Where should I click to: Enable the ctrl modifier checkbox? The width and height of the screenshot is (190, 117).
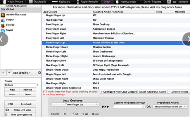[x=76, y=109]
